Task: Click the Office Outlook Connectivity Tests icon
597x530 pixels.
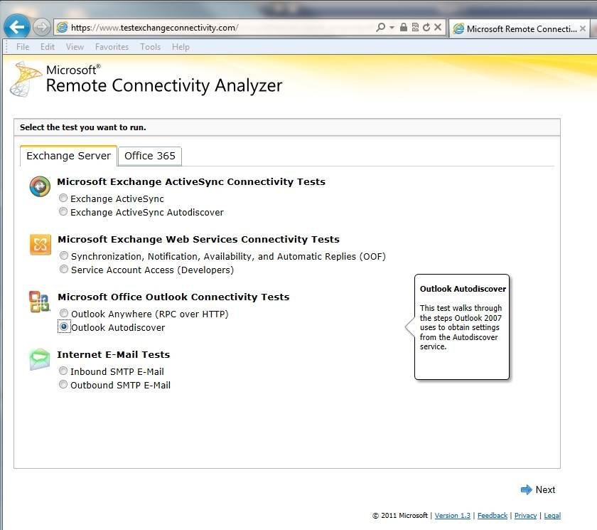Action: click(40, 302)
